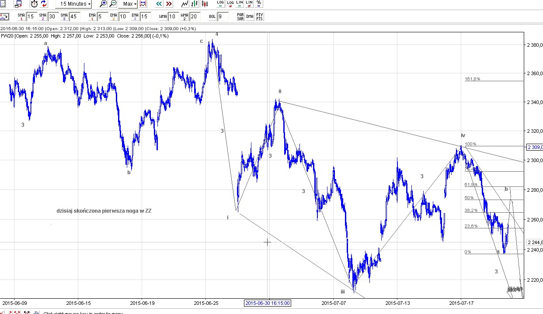Switch to bar (OHLC) chart style
The height and width of the screenshot is (314, 543).
(x=195, y=4)
